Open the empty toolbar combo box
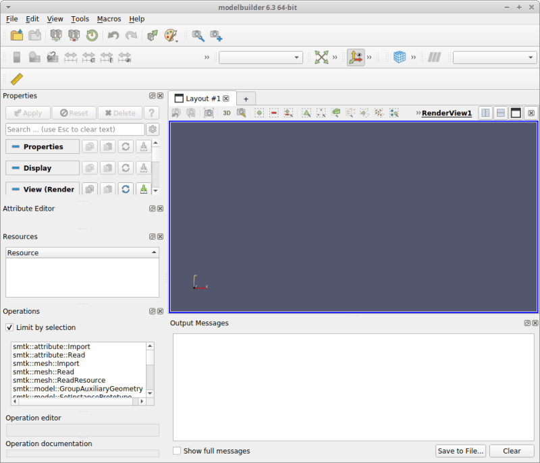Viewport: 540px width, 463px height. tap(261, 57)
